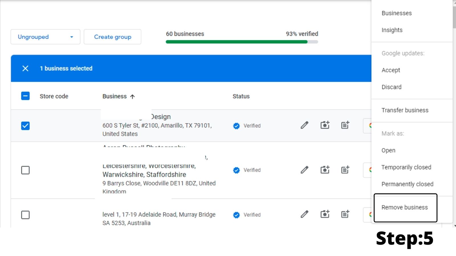Mark the business as Open
The image size is (456, 256).
coord(388,150)
